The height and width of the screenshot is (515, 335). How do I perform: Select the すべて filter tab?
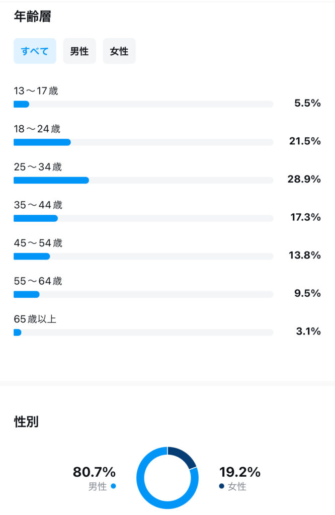point(35,51)
